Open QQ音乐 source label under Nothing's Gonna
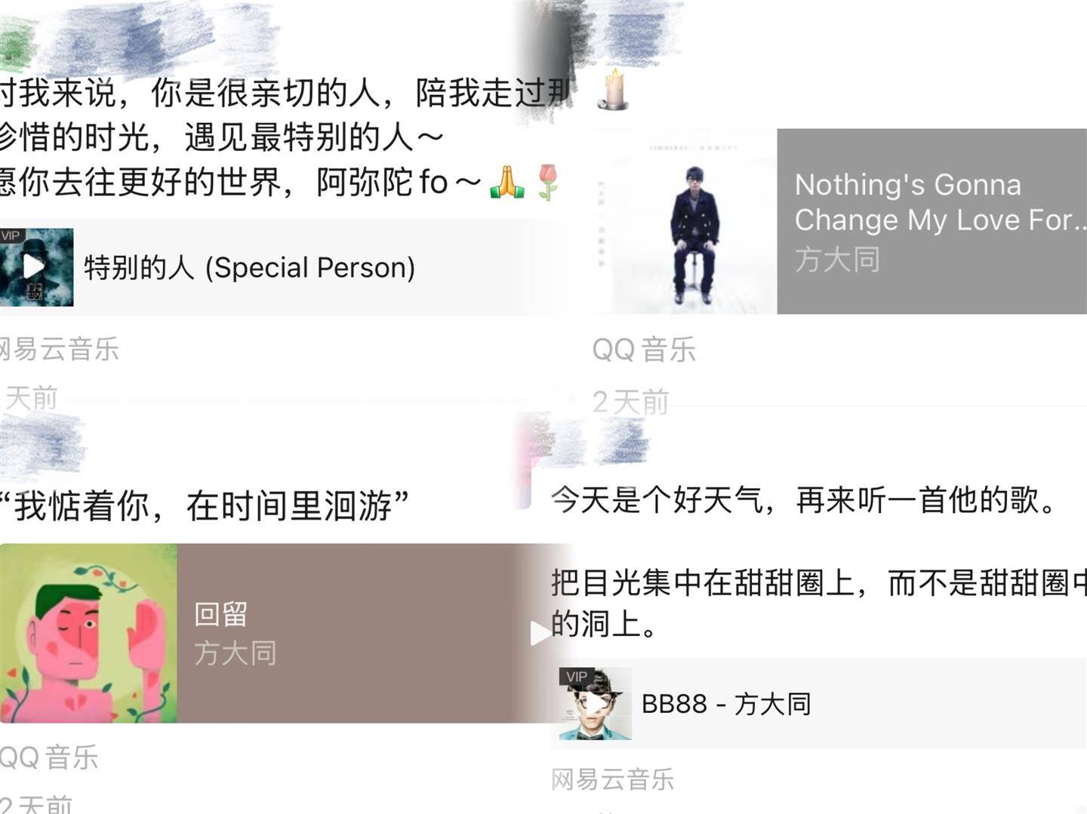 click(644, 349)
